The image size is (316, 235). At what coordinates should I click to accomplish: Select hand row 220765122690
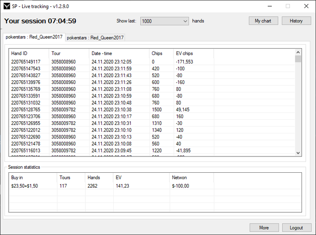click(x=152, y=137)
